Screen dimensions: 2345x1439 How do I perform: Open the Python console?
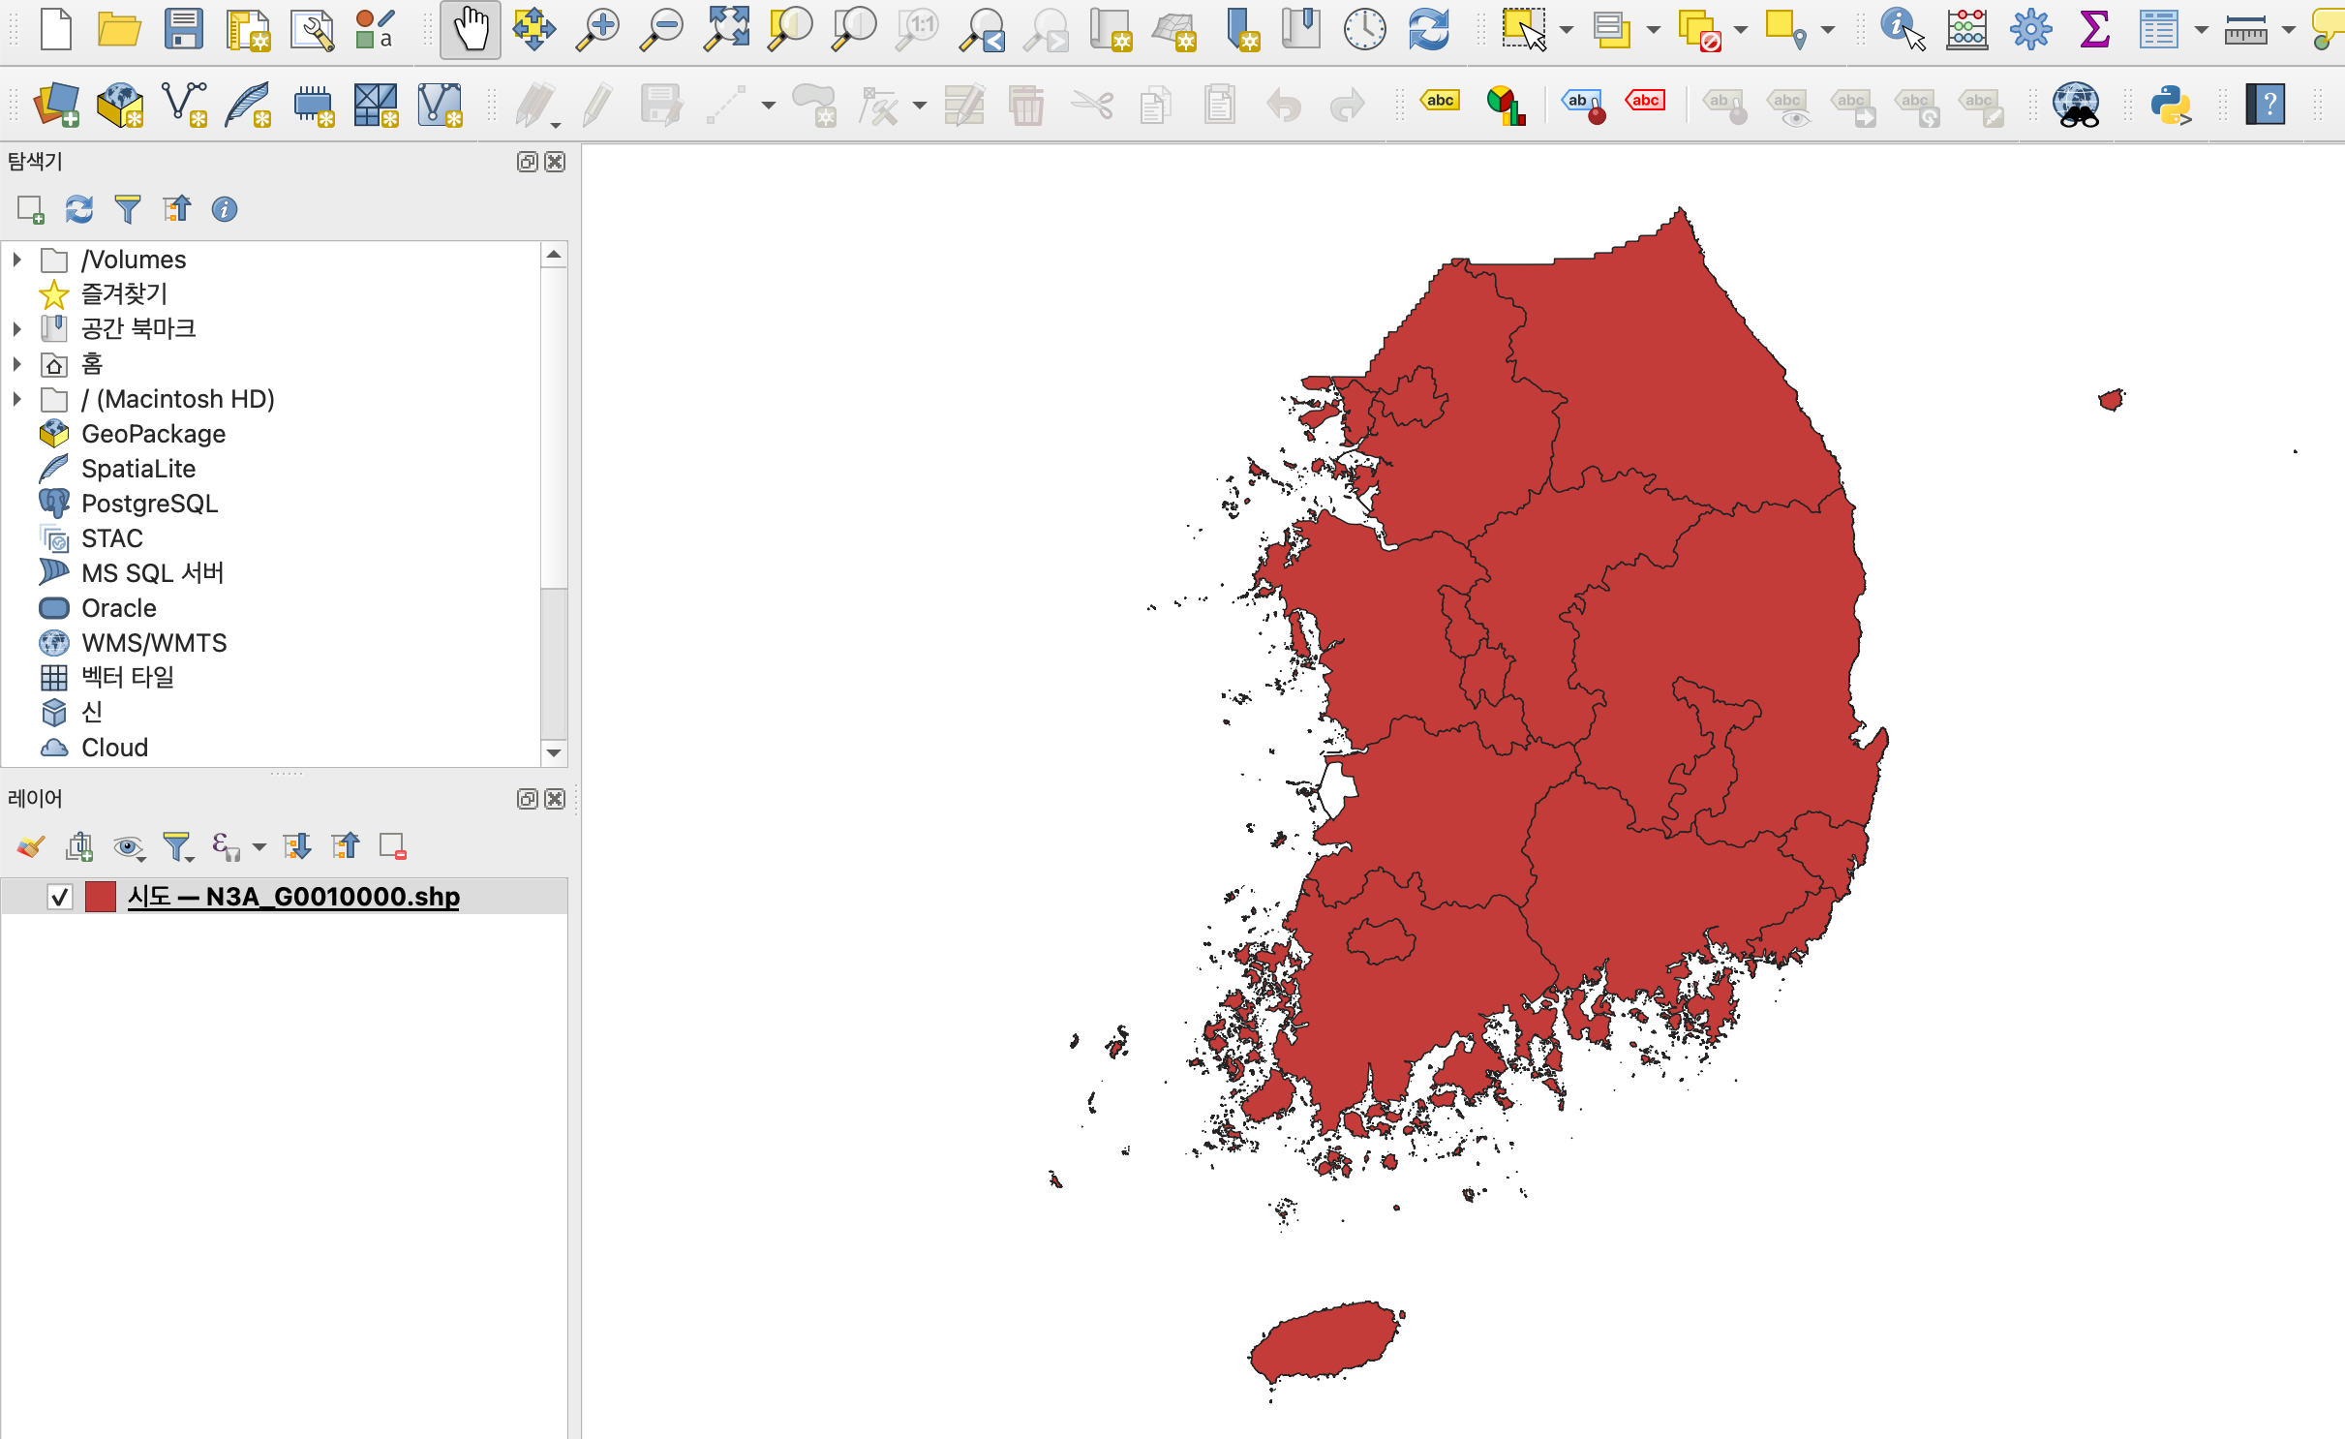coord(2170,105)
